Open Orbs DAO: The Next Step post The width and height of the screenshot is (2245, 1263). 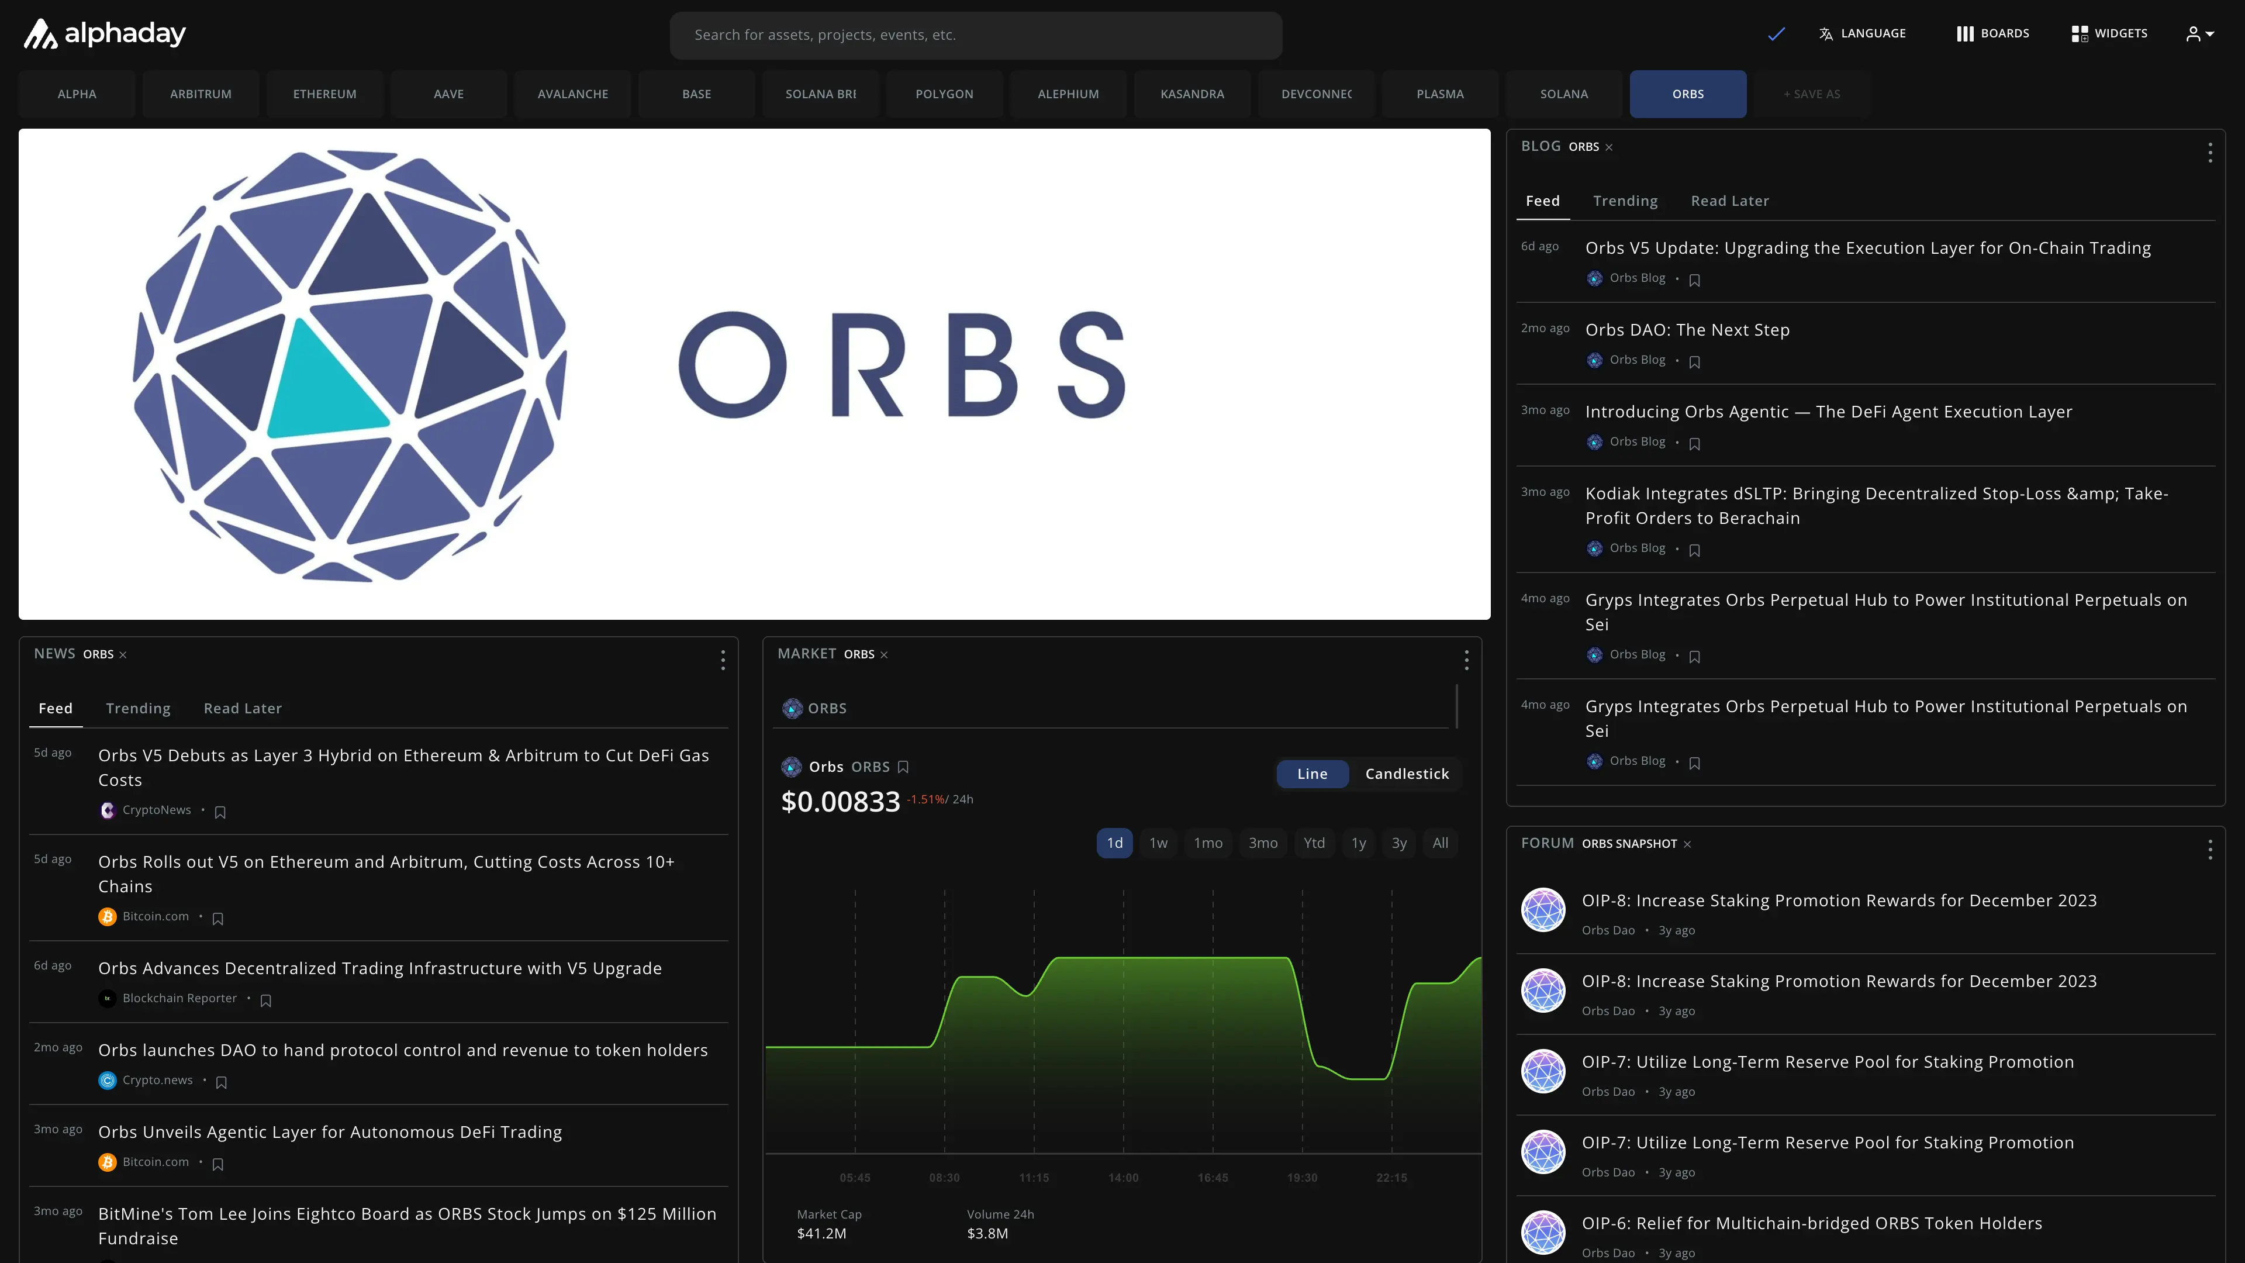pos(1687,330)
